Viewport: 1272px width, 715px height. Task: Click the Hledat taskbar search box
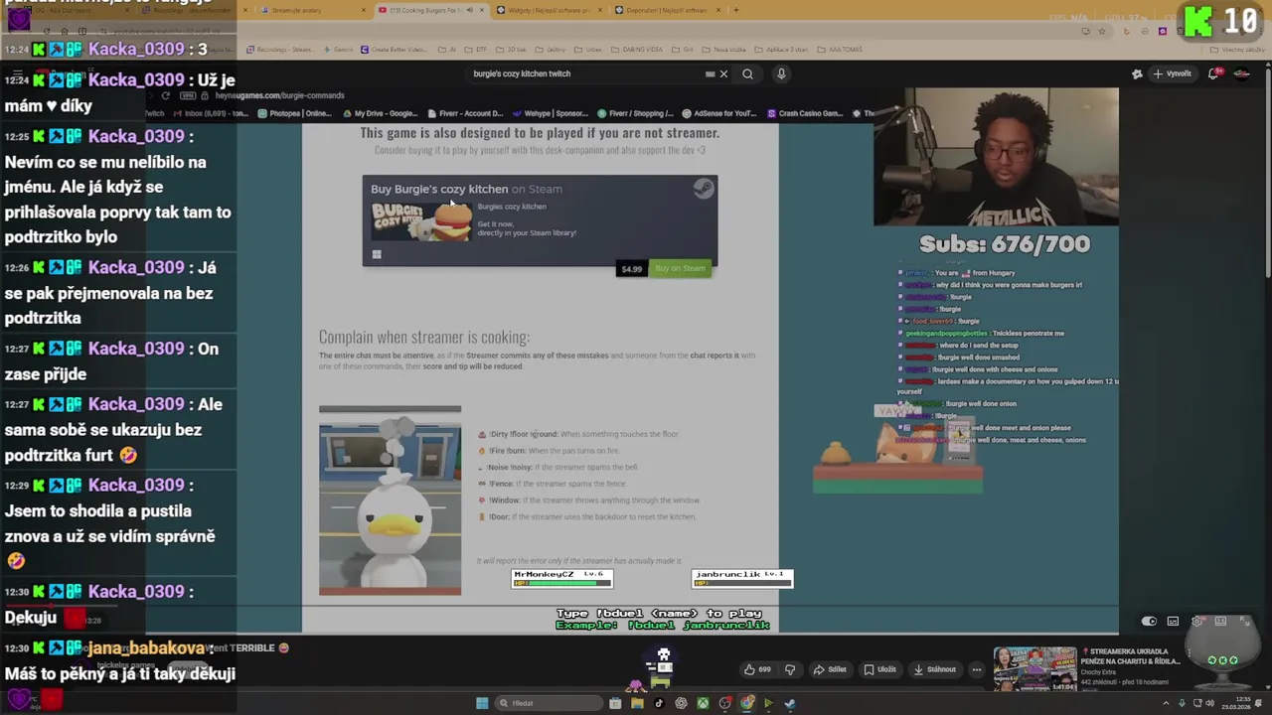(x=549, y=703)
